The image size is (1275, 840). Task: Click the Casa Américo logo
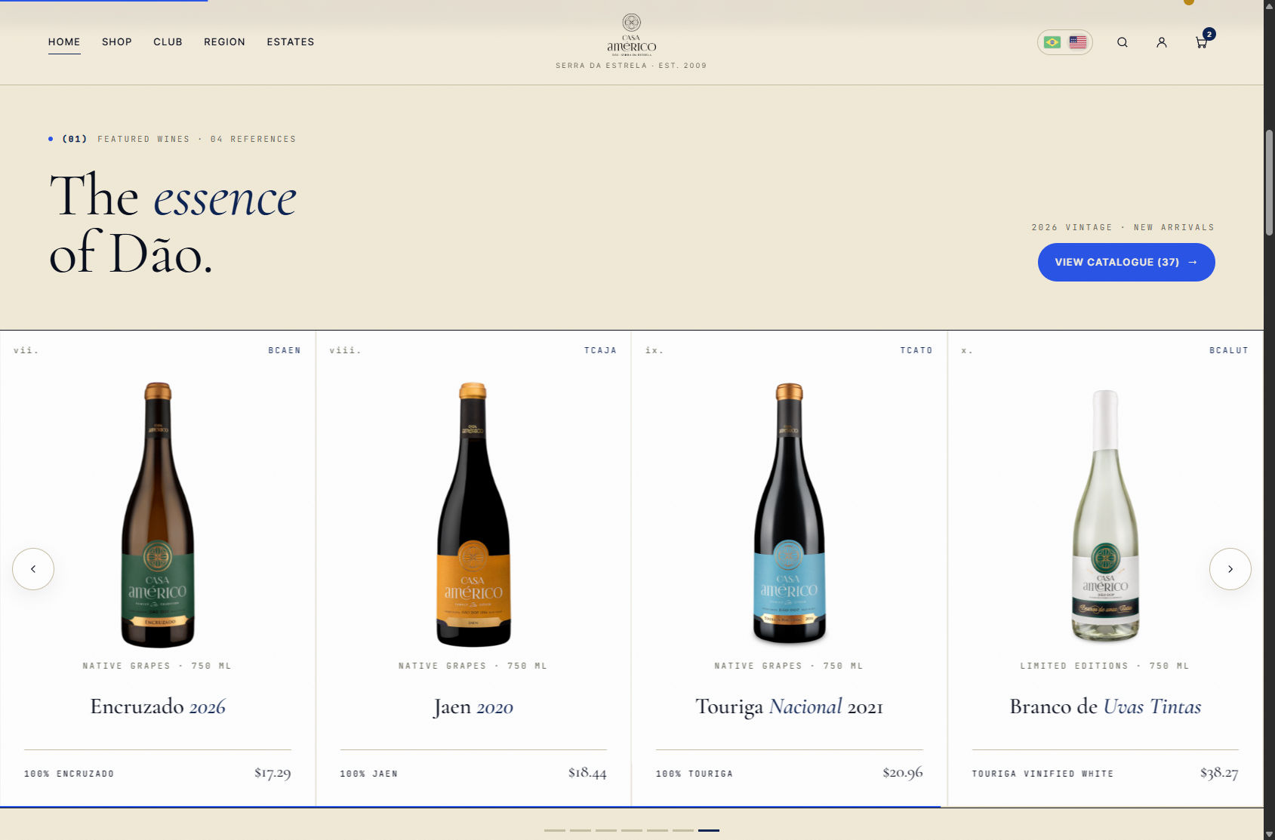(632, 35)
